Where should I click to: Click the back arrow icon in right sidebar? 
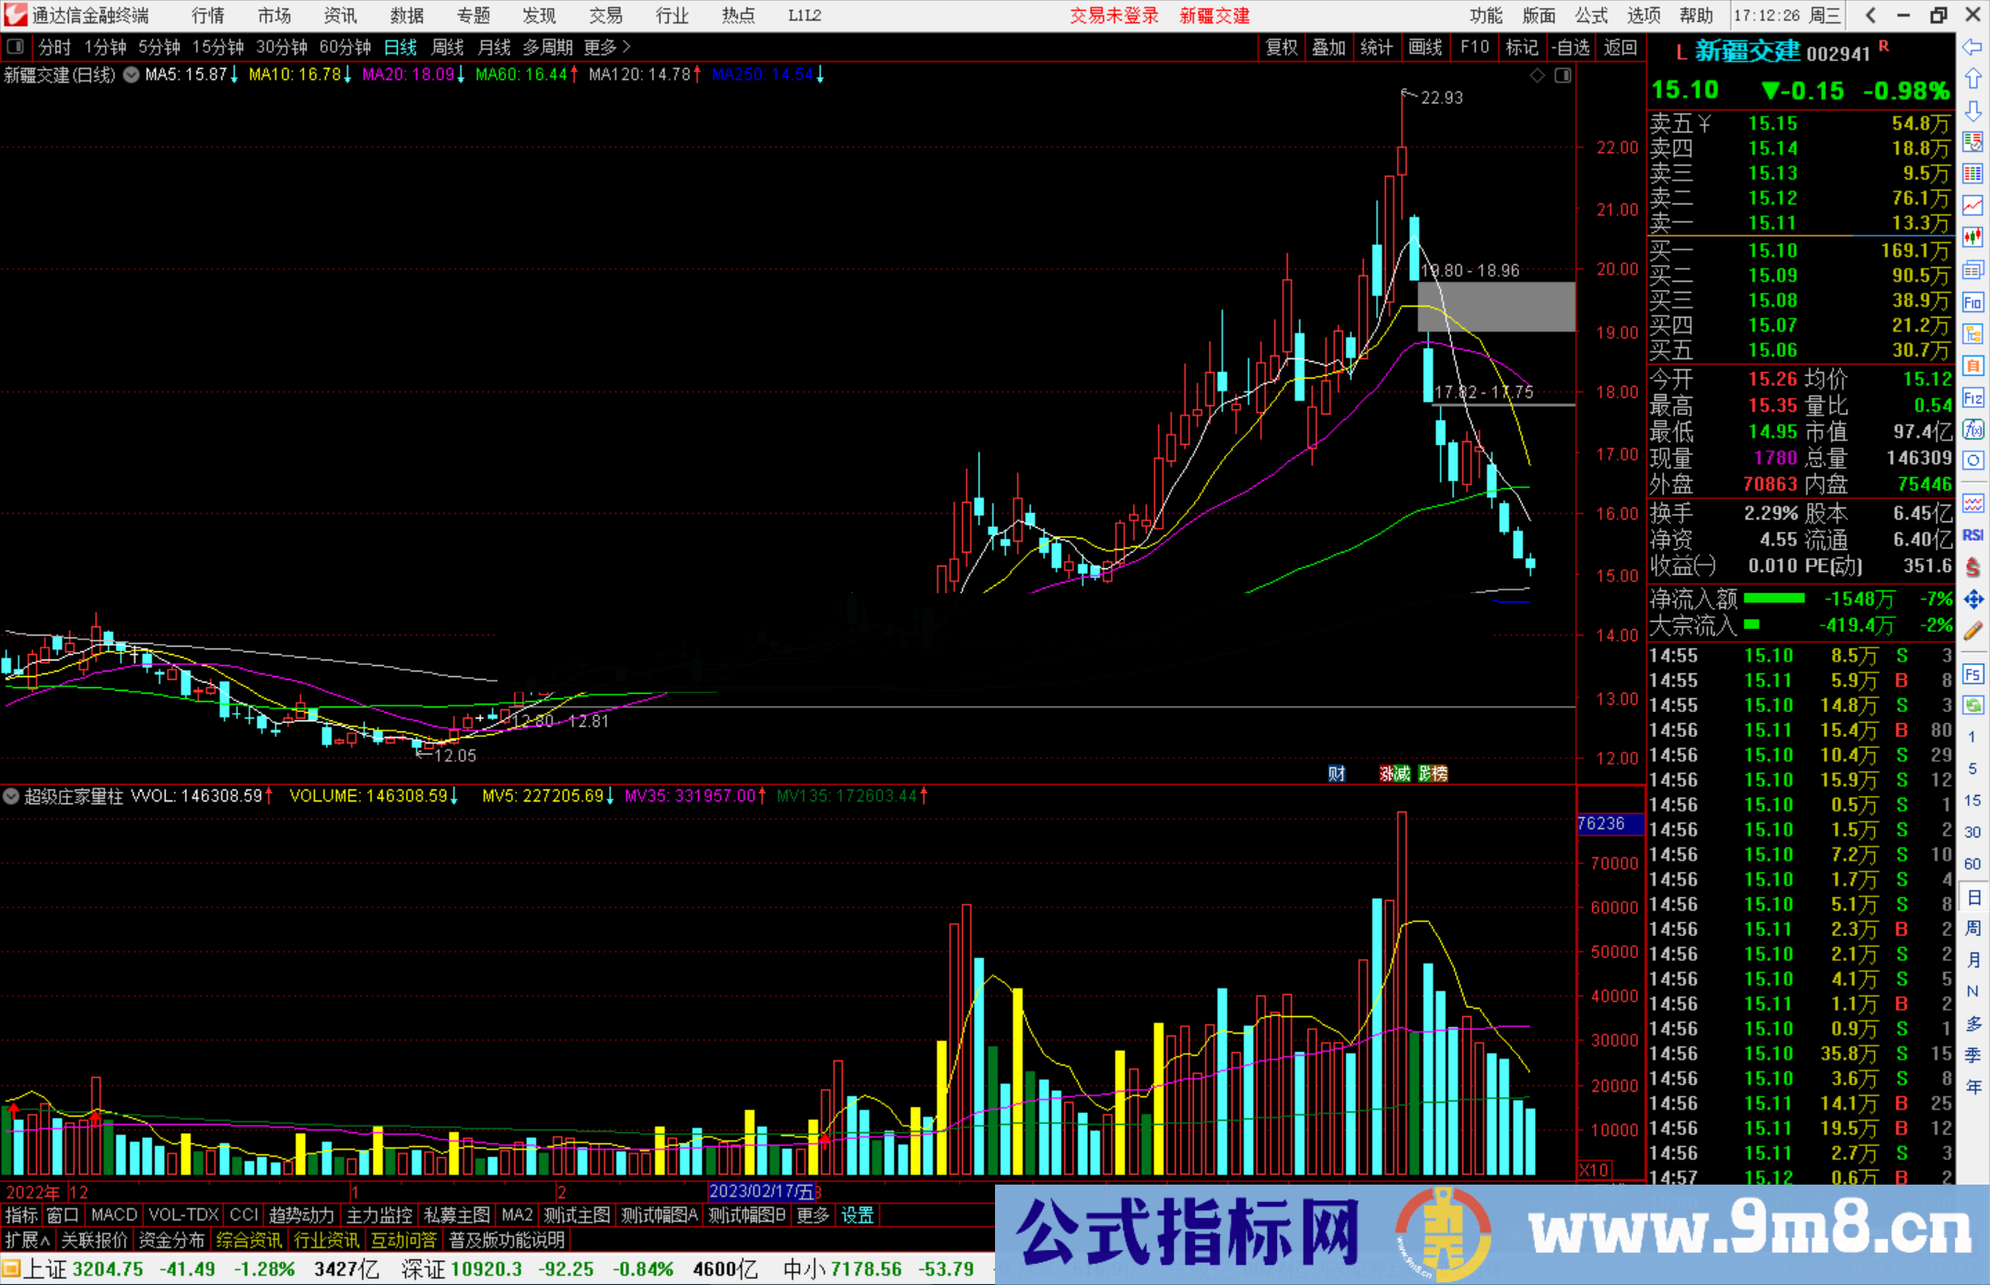click(1972, 47)
